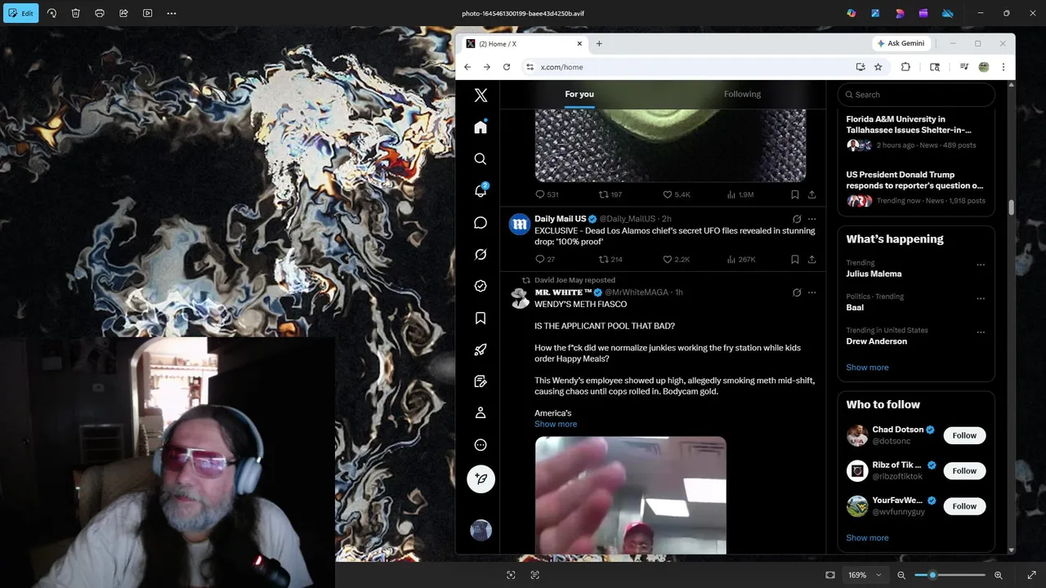Viewport: 1046px width, 588px height.
Task: Open the Edit image button in Photos
Action: point(20,13)
